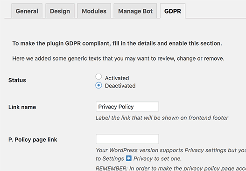Image resolution: width=246 pixels, height=171 pixels.
Task: Click the bold GDPR compliant heading
Action: 117,43
